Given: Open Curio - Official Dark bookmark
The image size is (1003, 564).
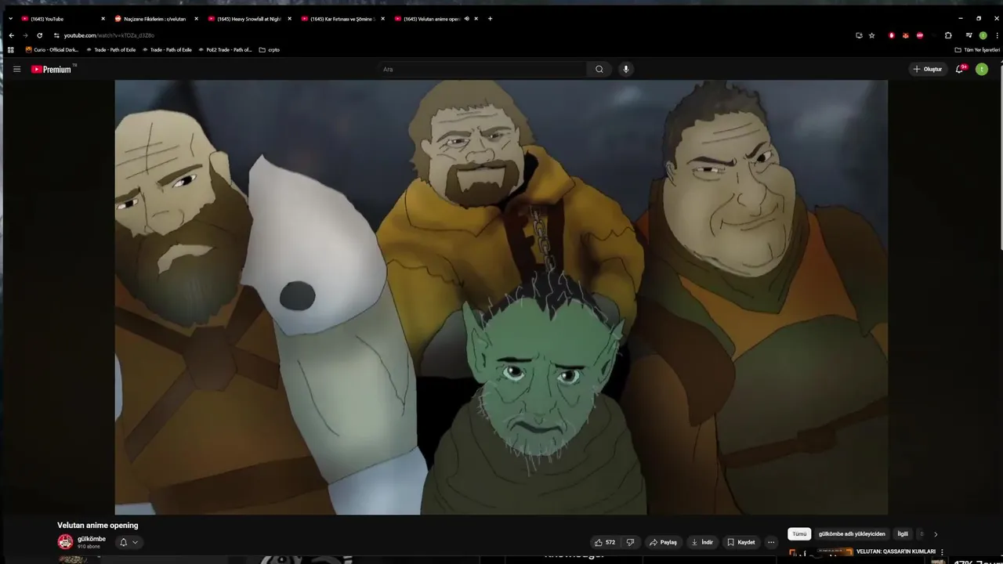Looking at the screenshot, I should [x=52, y=49].
